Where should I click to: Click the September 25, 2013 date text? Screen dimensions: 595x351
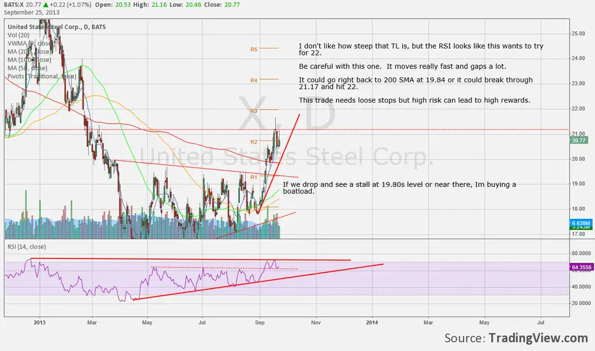pyautogui.click(x=31, y=13)
